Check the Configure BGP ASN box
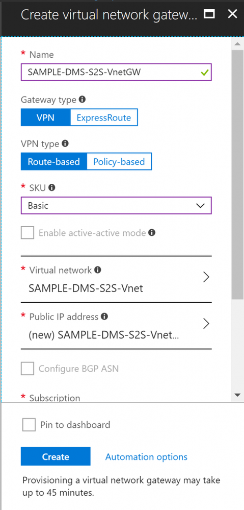This screenshot has height=510, width=244. click(28, 369)
